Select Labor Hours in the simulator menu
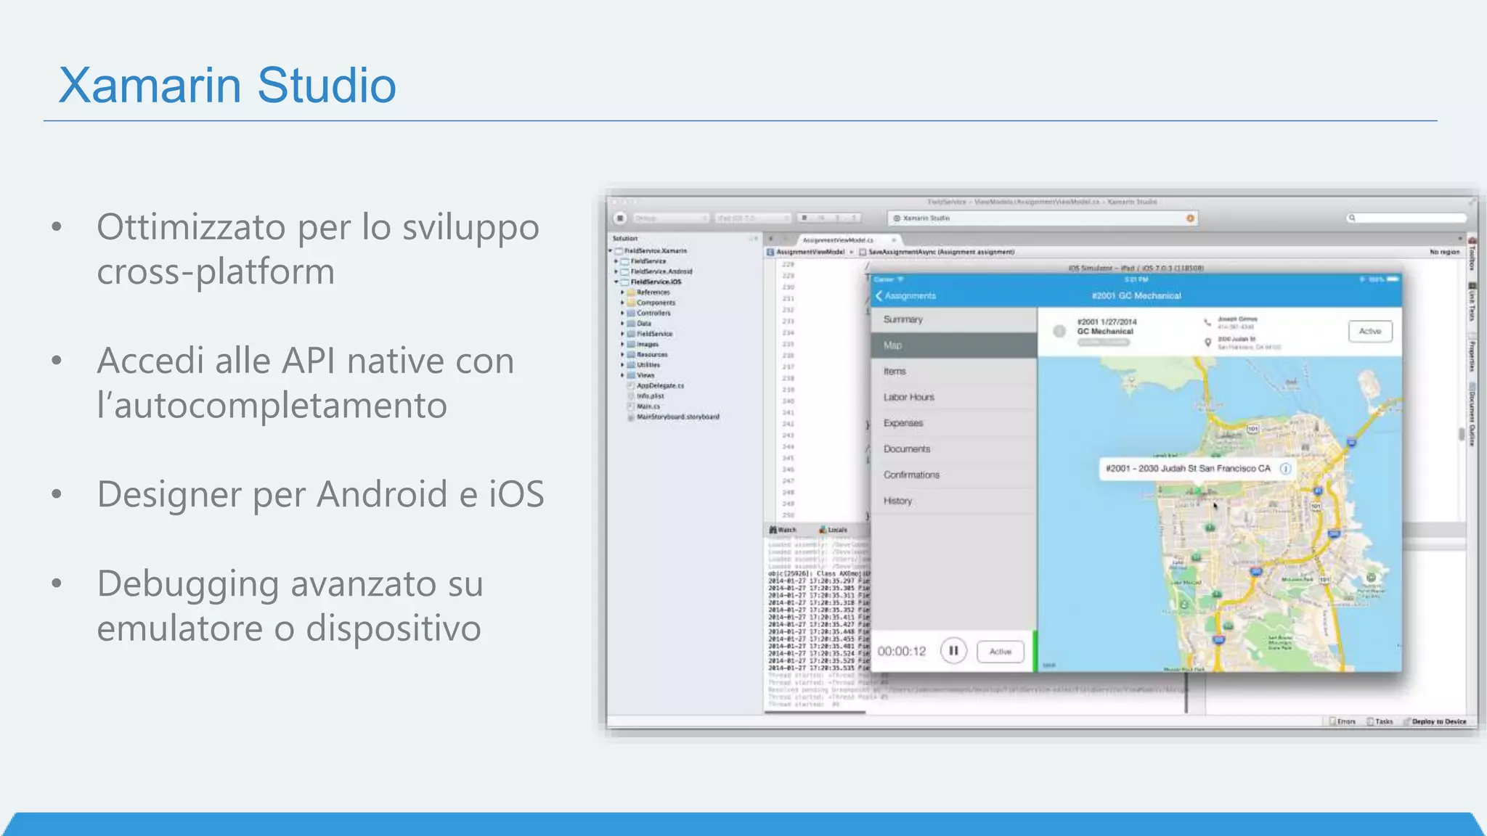Image resolution: width=1487 pixels, height=836 pixels. (x=953, y=397)
